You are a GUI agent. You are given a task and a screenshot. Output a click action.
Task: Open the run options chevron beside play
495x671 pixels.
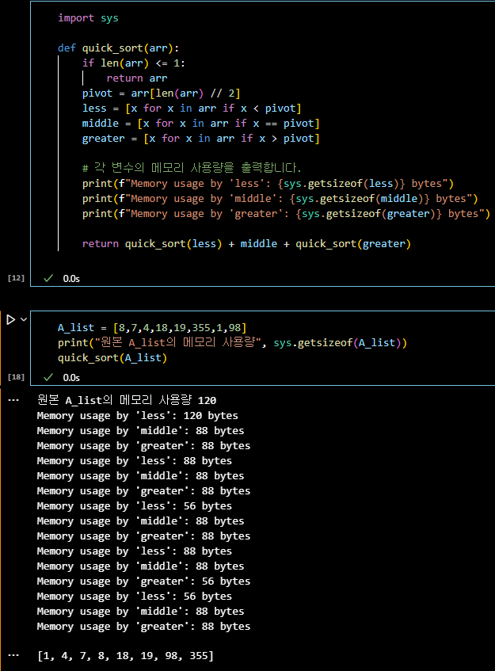[x=24, y=319]
